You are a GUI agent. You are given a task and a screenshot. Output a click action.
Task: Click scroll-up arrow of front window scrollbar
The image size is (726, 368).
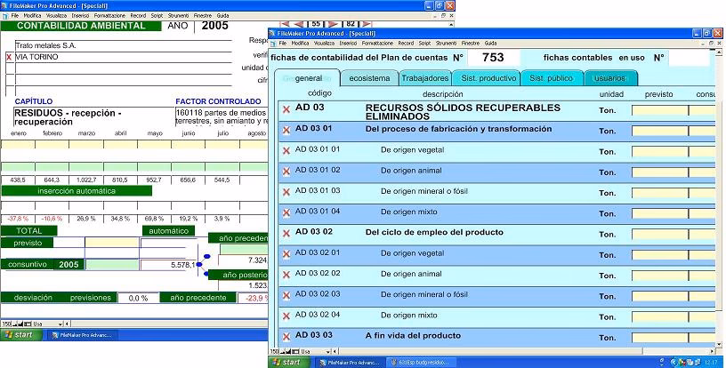[x=719, y=50]
